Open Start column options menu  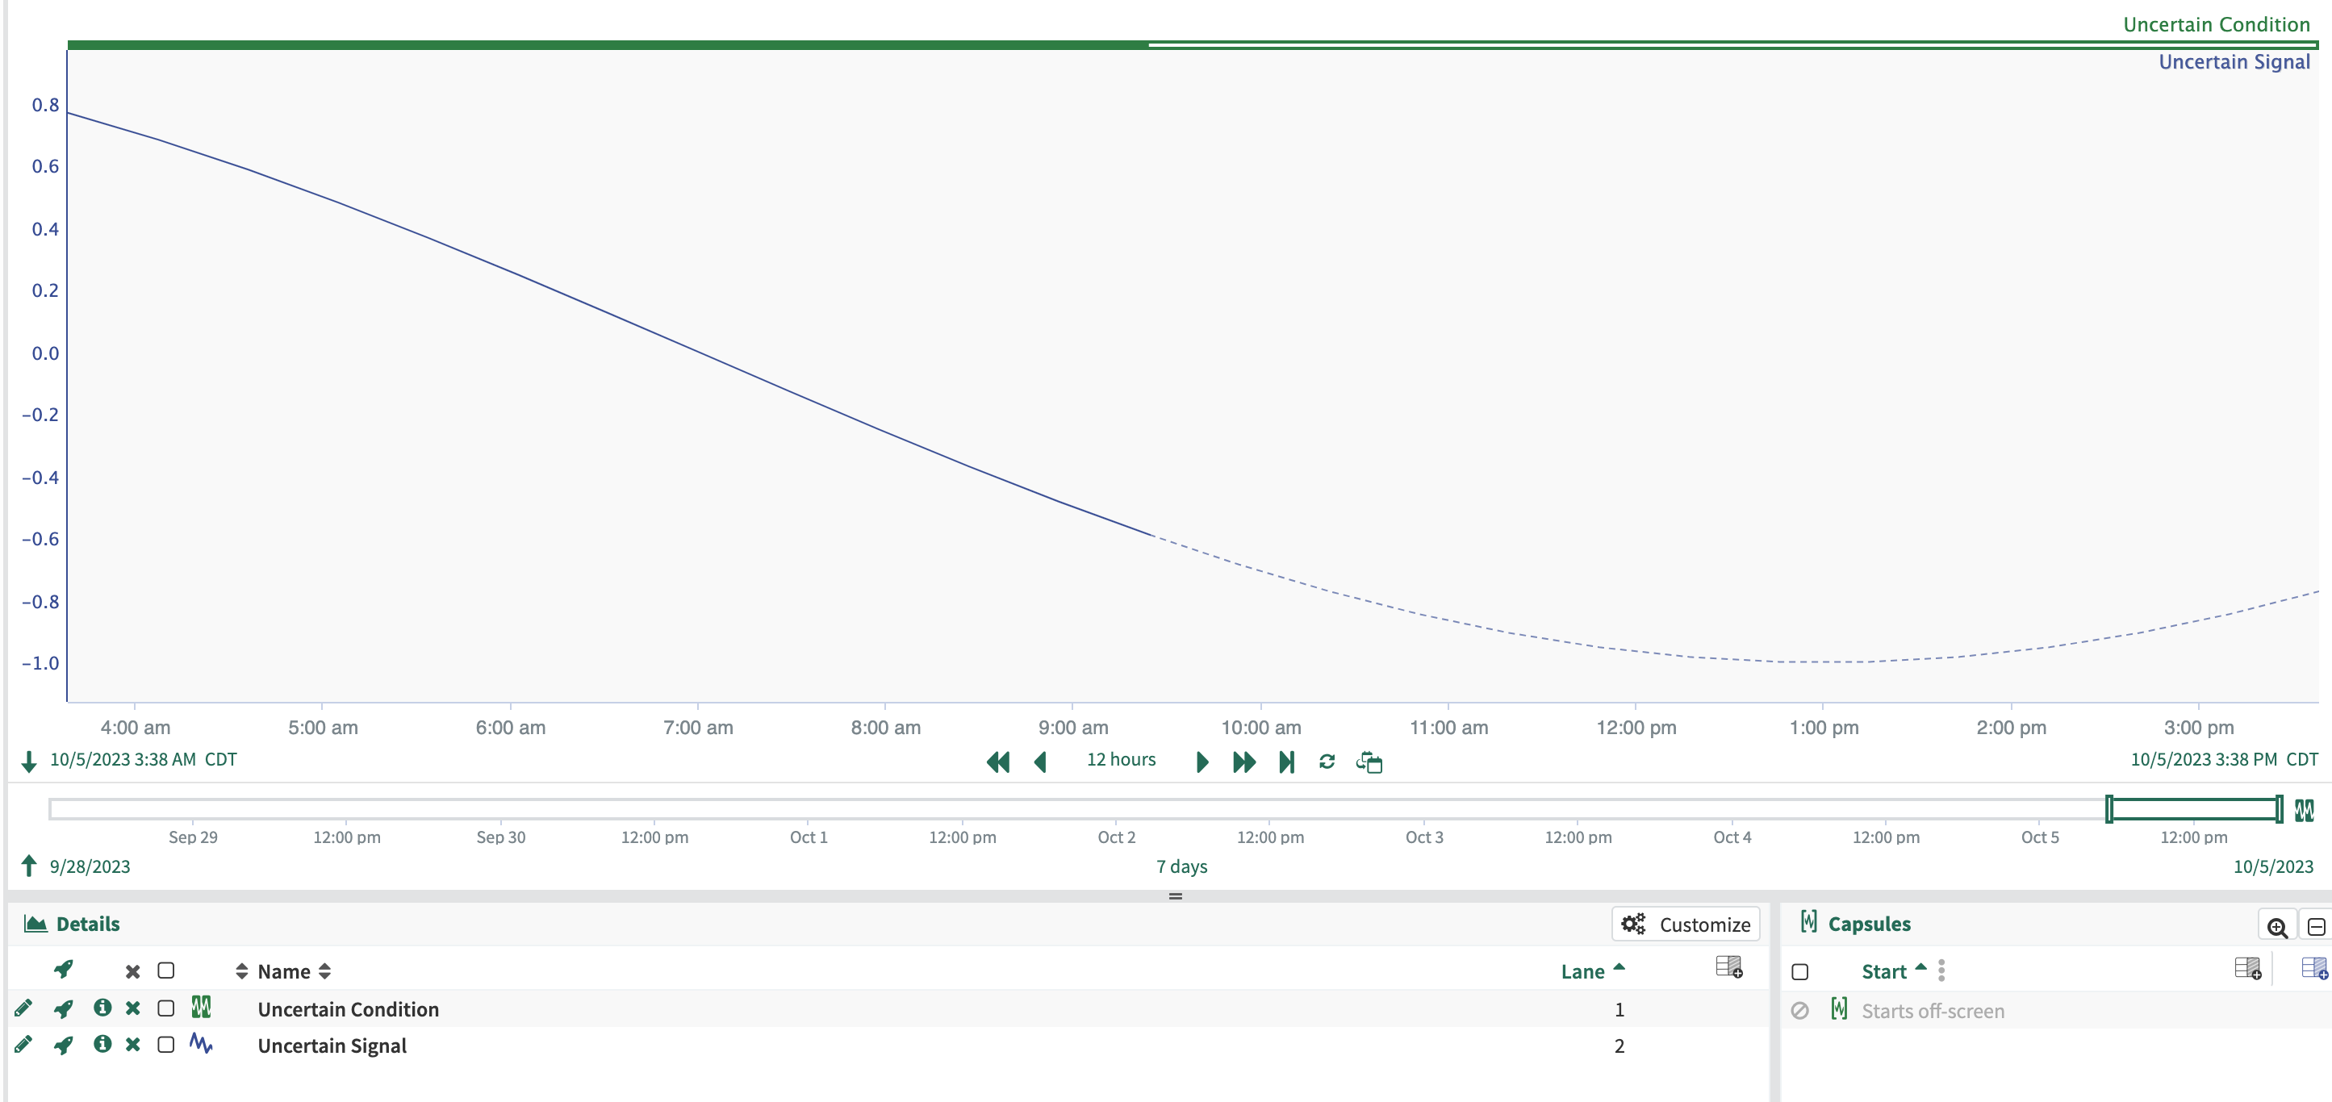click(1941, 971)
